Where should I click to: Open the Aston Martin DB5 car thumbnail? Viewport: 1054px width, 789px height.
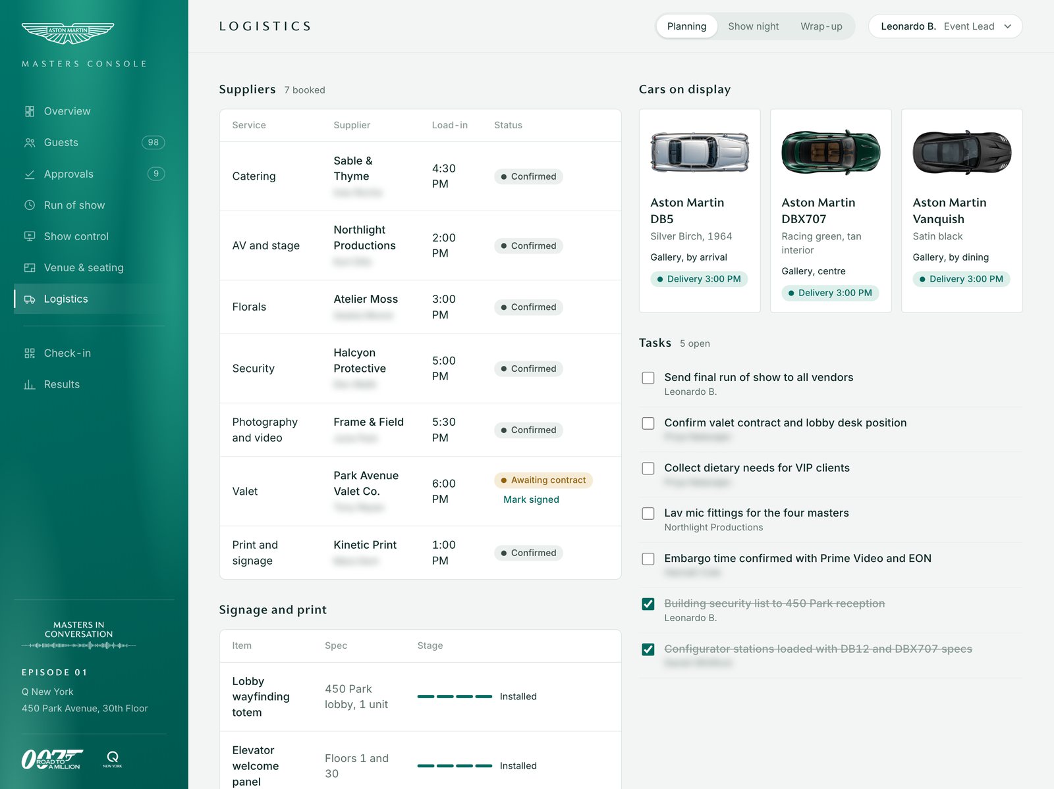pyautogui.click(x=700, y=152)
